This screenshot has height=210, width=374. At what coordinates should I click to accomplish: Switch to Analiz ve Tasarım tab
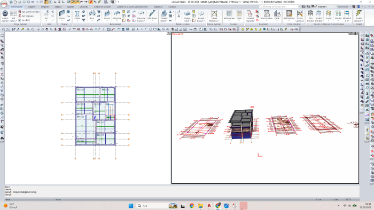tap(103, 7)
